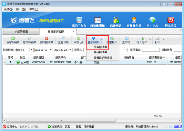Click 修改密码 lock icon
184x131 pixels.
[116, 20]
